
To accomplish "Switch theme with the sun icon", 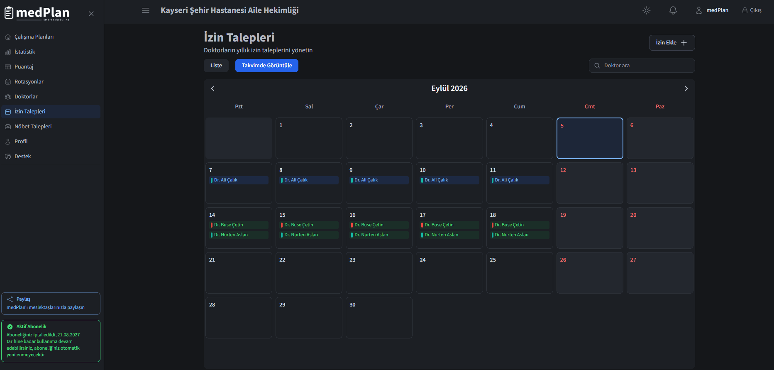I will 647,10.
